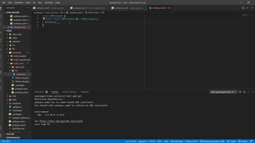Screen dimensions: 255x143
Task: Select Dart language mode in status bar
Action: tap(166, 141)
